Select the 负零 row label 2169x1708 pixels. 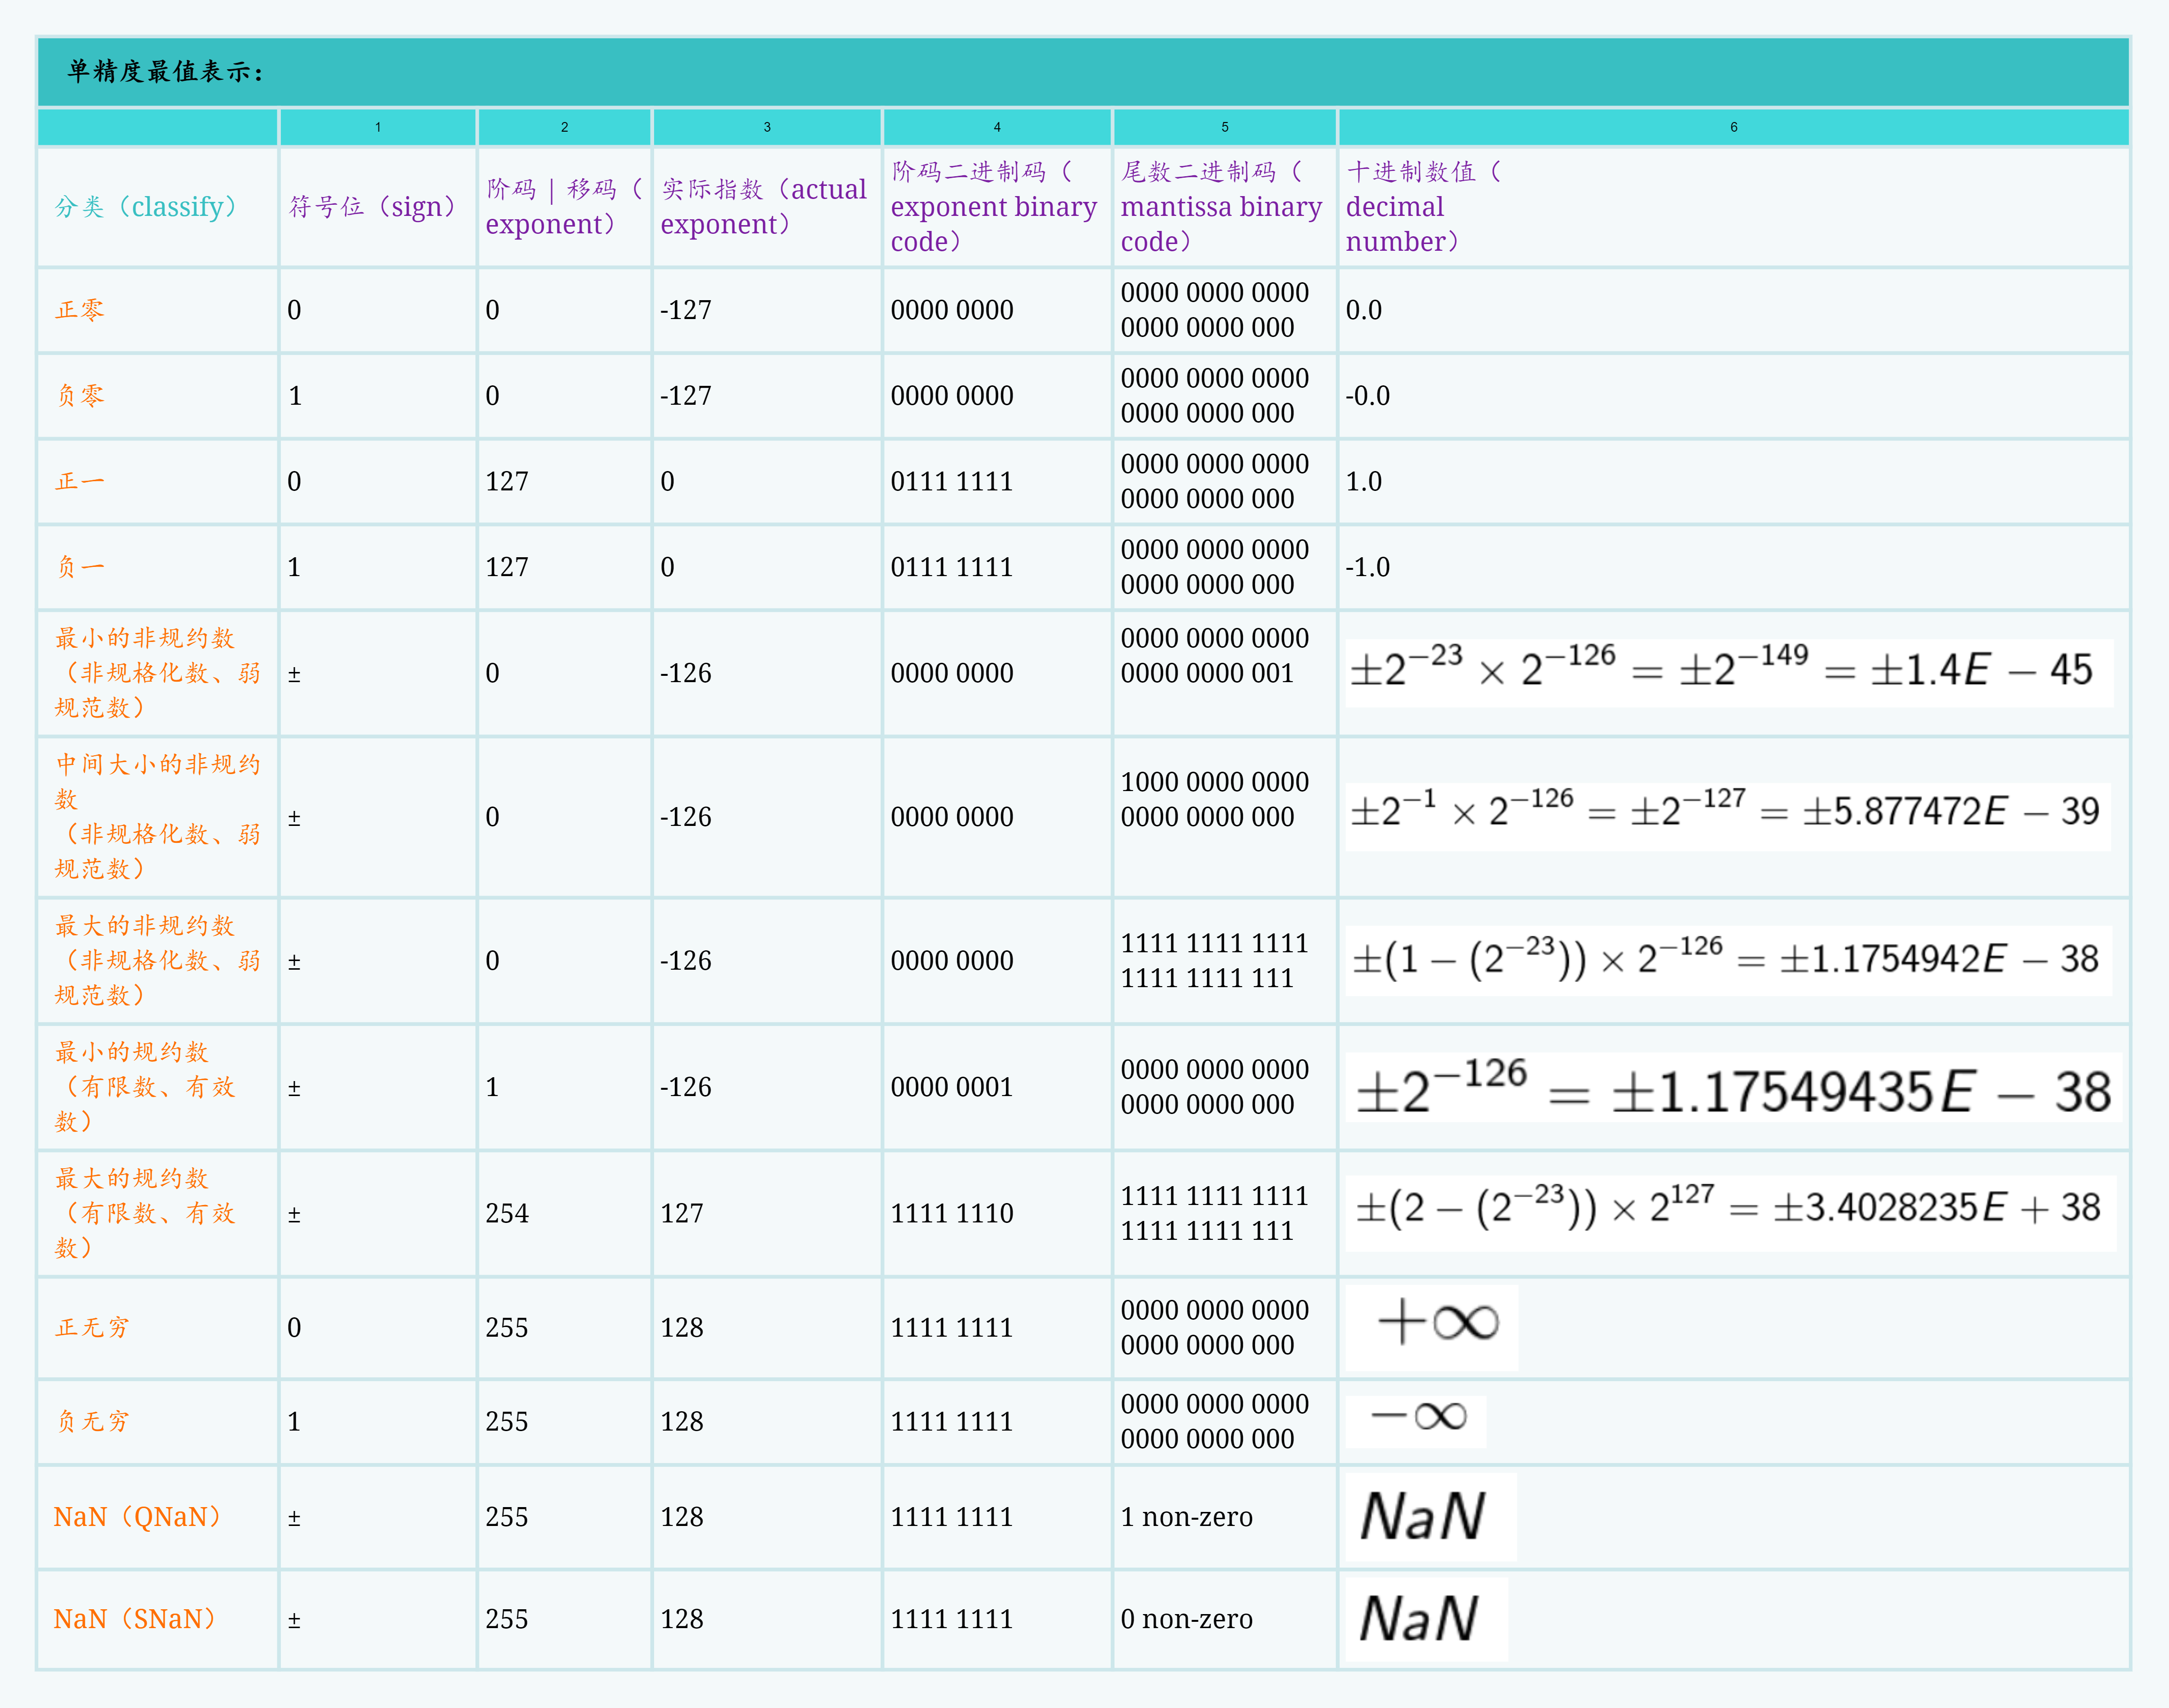click(79, 395)
